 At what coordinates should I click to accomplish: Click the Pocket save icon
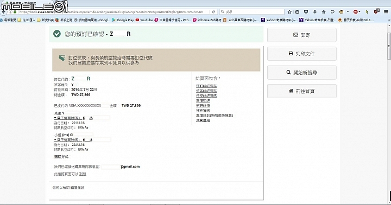pyautogui.click(x=306, y=12)
